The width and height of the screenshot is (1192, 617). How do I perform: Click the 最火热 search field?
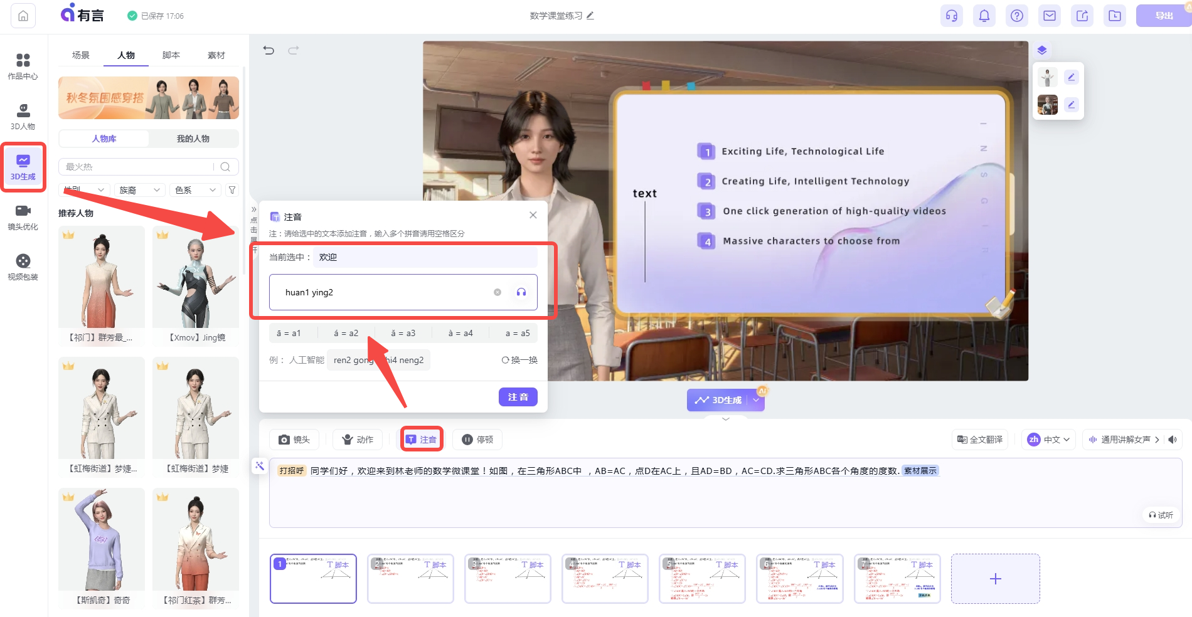click(x=138, y=167)
